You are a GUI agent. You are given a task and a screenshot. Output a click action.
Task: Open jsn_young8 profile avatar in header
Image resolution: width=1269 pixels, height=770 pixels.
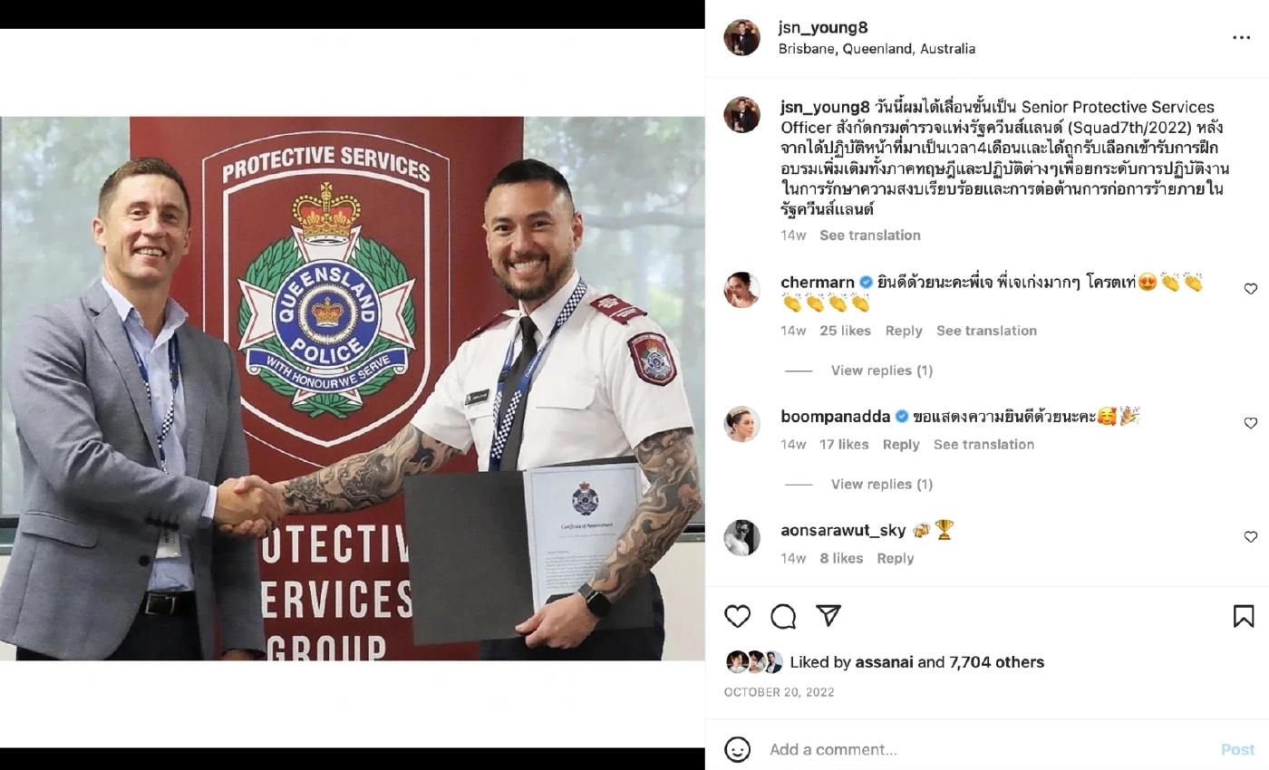(x=741, y=38)
